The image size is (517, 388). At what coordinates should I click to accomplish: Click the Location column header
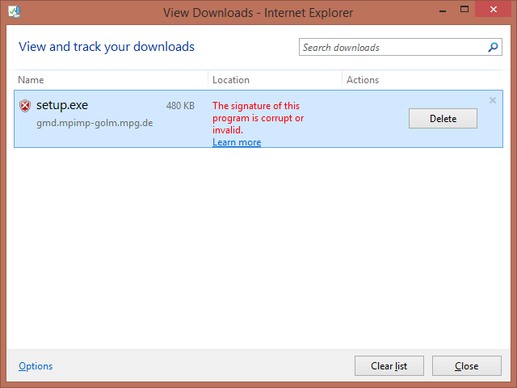click(231, 80)
